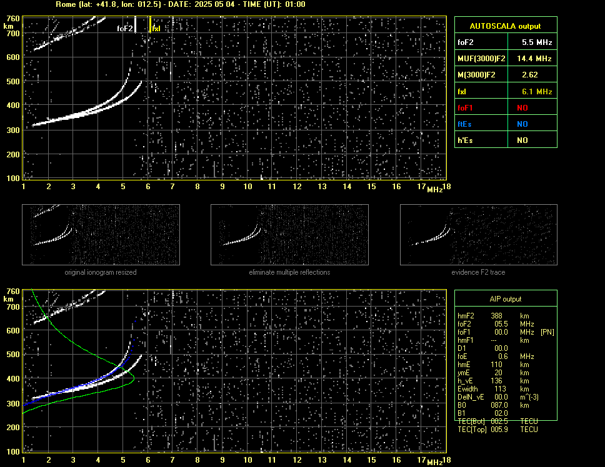Click the M(3000)F2 value 2.62
This screenshot has height=467, width=605.
pyautogui.click(x=530, y=75)
